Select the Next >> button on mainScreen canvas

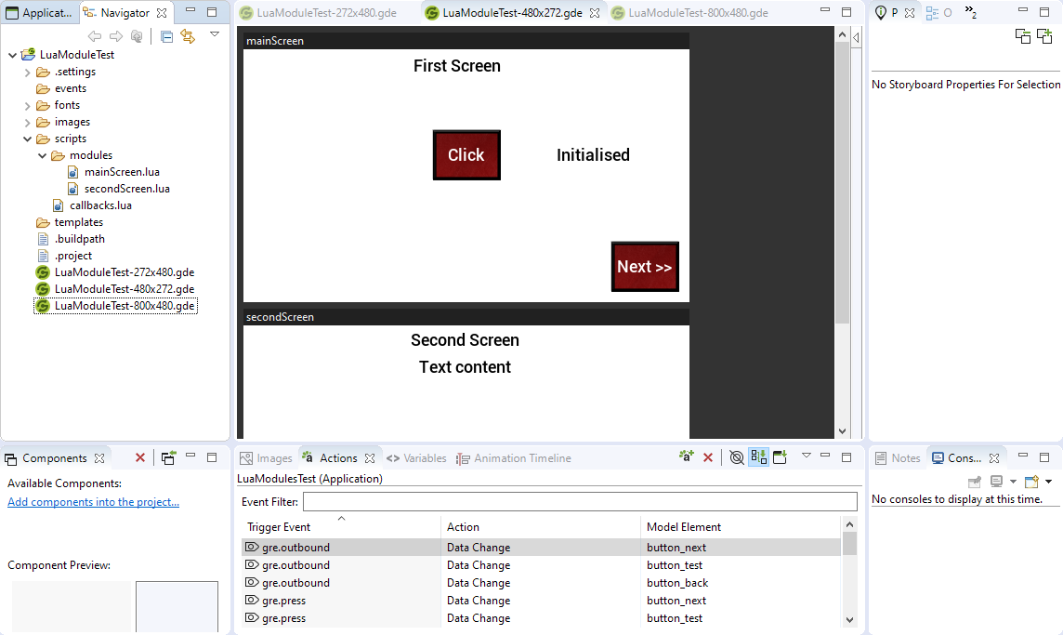[645, 267]
